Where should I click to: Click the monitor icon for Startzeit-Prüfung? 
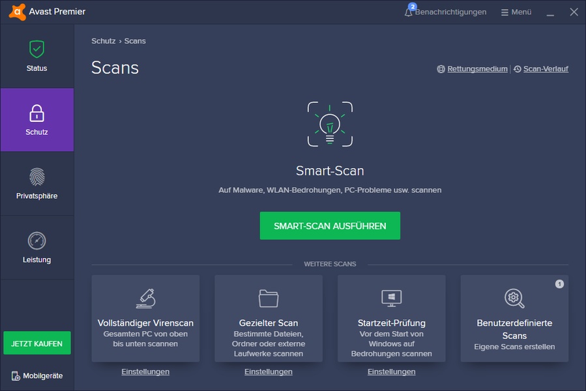coord(391,298)
